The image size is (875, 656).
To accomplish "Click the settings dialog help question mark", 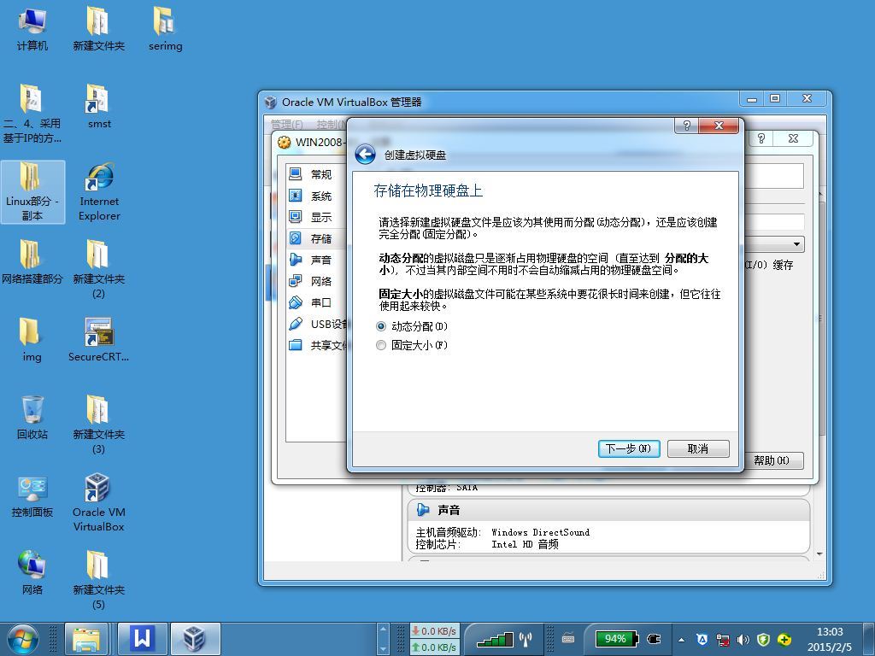I will 761,138.
